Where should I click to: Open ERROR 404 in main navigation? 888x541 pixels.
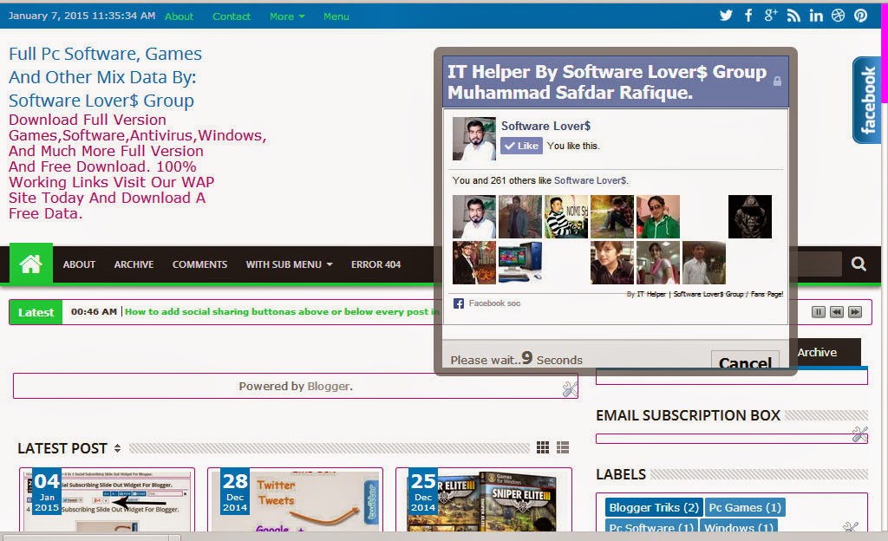[x=375, y=264]
